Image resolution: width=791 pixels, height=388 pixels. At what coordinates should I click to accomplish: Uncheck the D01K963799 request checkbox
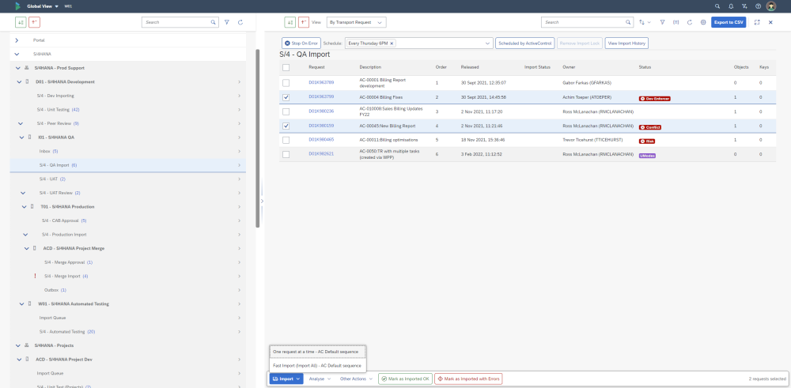[286, 97]
